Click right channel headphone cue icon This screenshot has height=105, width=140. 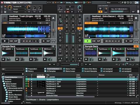click(80, 41)
